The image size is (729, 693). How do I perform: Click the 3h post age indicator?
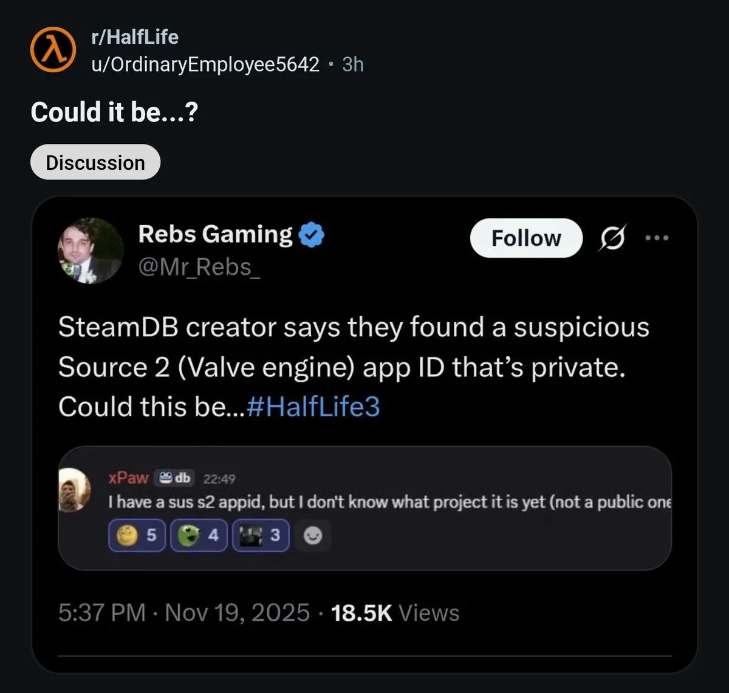[353, 64]
